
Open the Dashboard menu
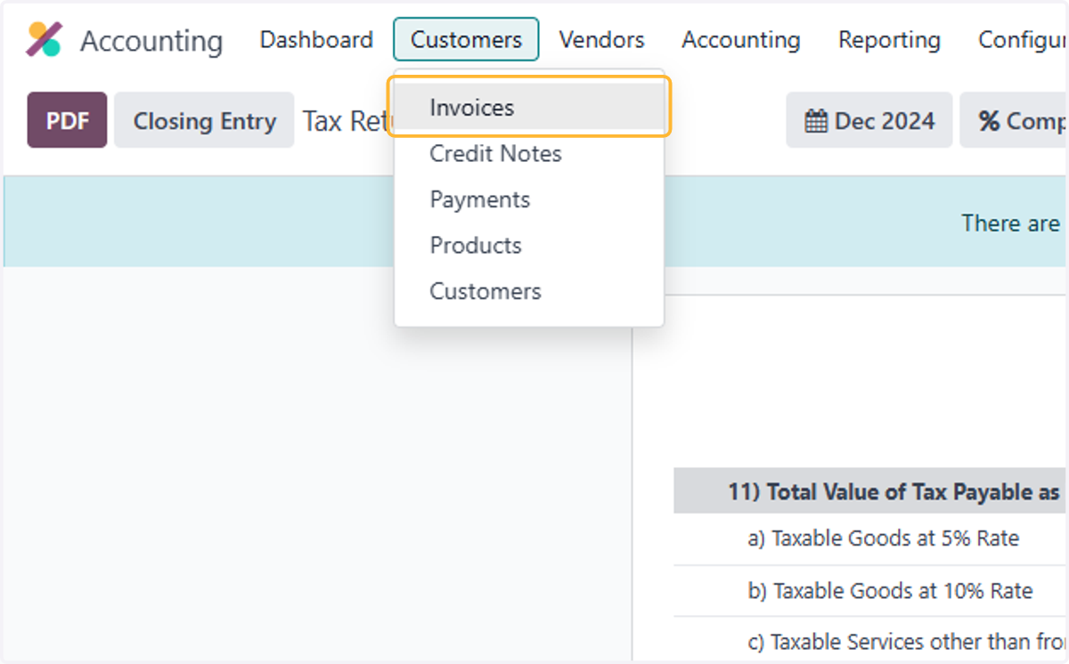(316, 40)
